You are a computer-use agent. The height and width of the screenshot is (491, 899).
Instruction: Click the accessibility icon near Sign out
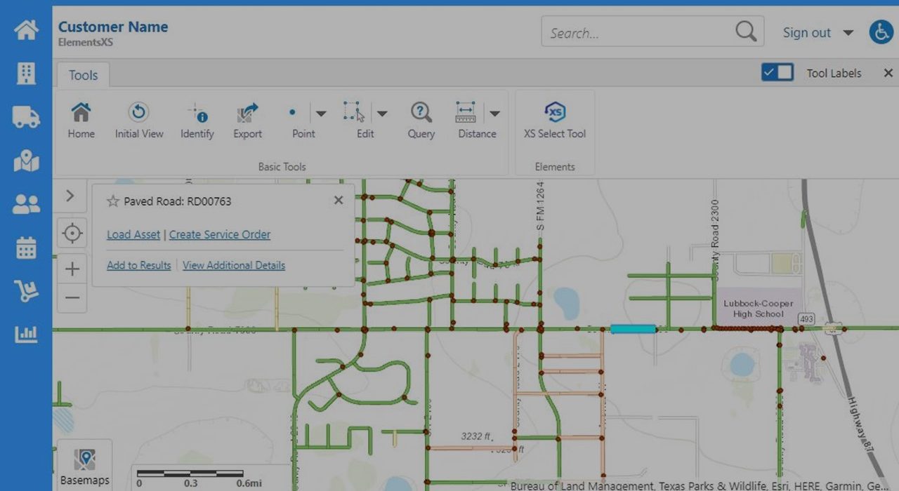pyautogui.click(x=881, y=32)
